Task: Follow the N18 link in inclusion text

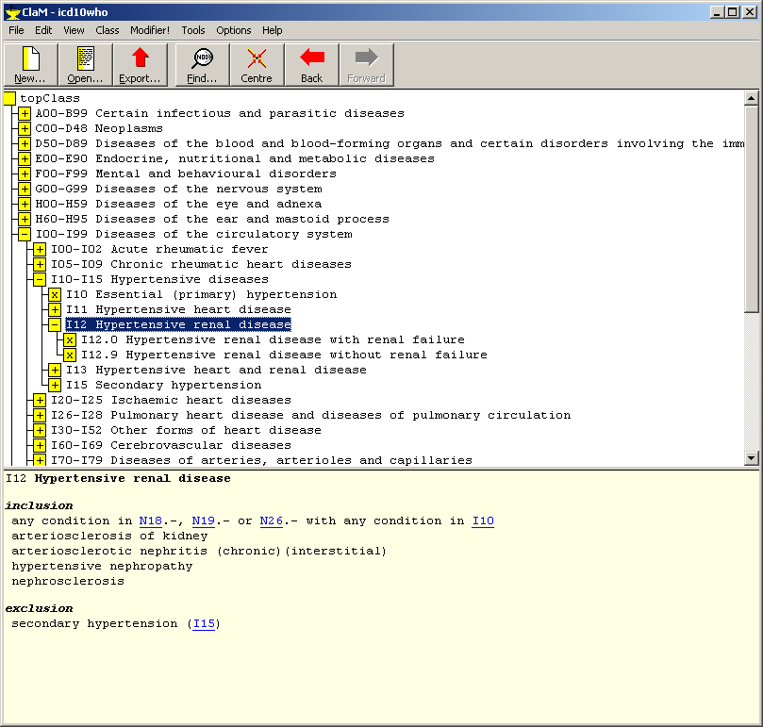Action: [x=150, y=521]
